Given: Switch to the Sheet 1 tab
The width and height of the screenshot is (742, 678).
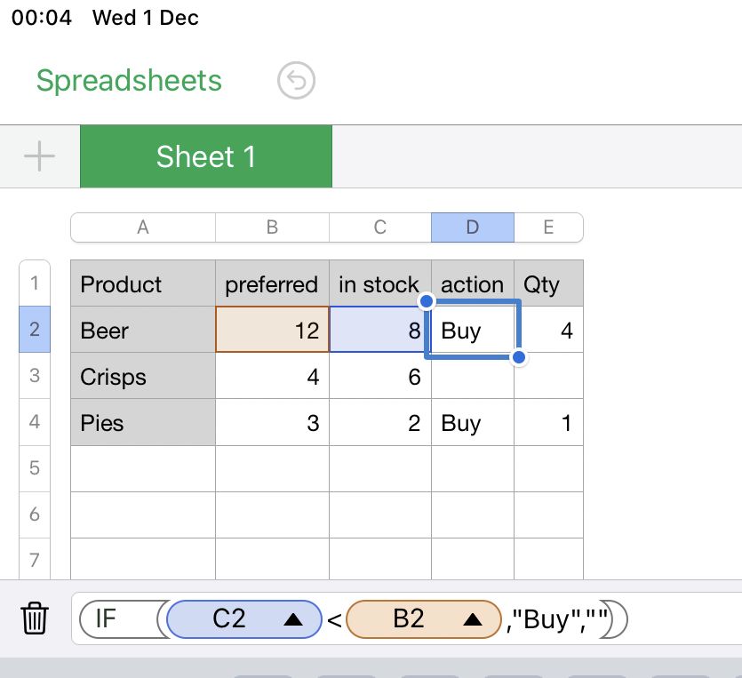Looking at the screenshot, I should coord(206,156).
